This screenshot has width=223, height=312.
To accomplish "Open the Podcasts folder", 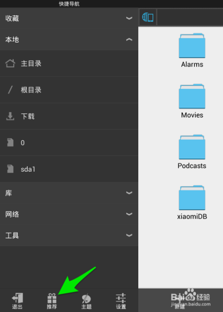I will [x=192, y=152].
